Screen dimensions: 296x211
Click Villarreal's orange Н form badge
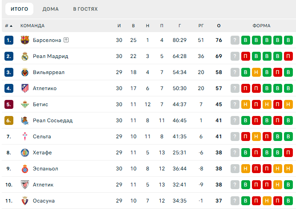click(256, 72)
